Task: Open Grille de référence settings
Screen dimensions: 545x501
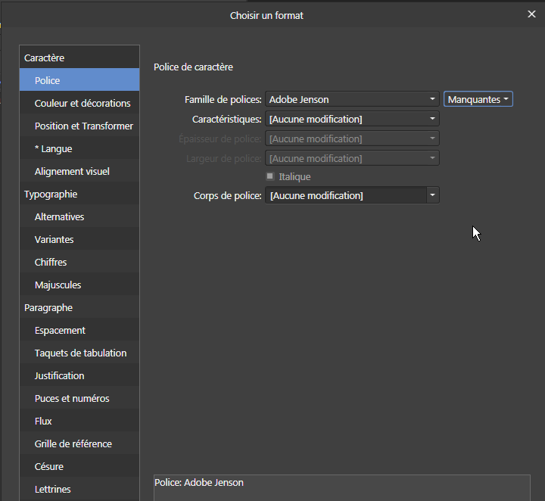Action: pyautogui.click(x=79, y=443)
